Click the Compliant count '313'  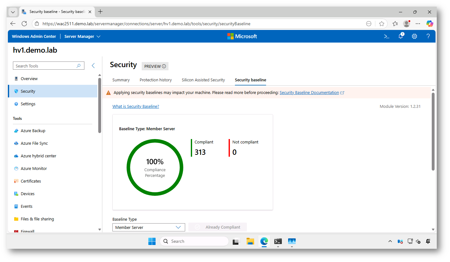(200, 152)
